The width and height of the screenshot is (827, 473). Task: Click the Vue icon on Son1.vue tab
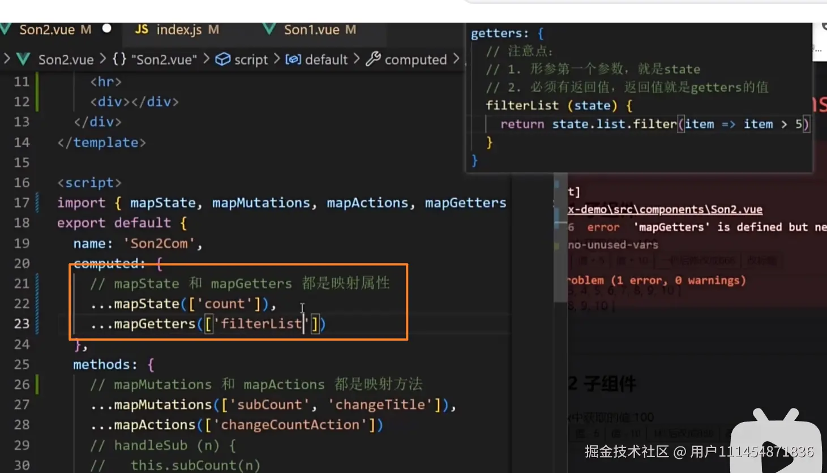coord(270,29)
